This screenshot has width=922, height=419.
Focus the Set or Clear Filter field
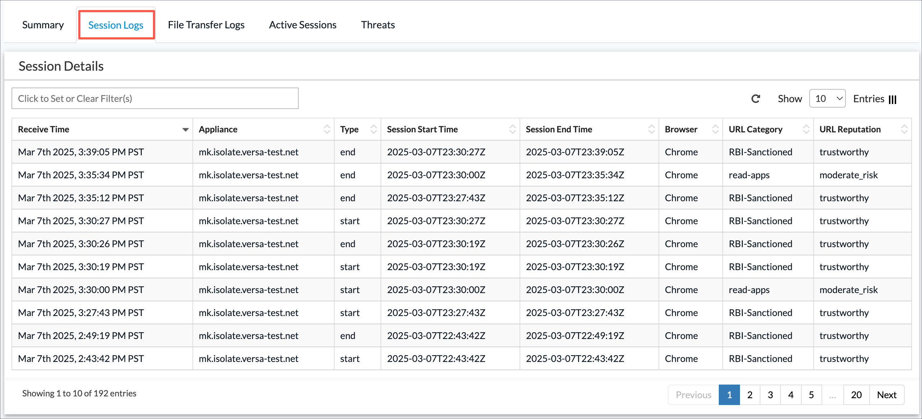(x=155, y=98)
